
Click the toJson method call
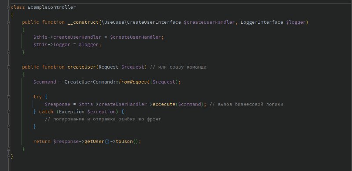[124, 142]
